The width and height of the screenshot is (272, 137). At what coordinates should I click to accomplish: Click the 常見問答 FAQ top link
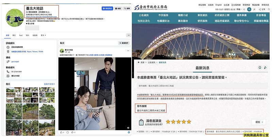pos(246,5)
